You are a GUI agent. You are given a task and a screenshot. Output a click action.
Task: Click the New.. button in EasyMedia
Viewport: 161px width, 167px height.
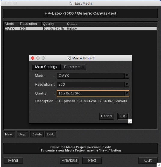(x=9, y=134)
